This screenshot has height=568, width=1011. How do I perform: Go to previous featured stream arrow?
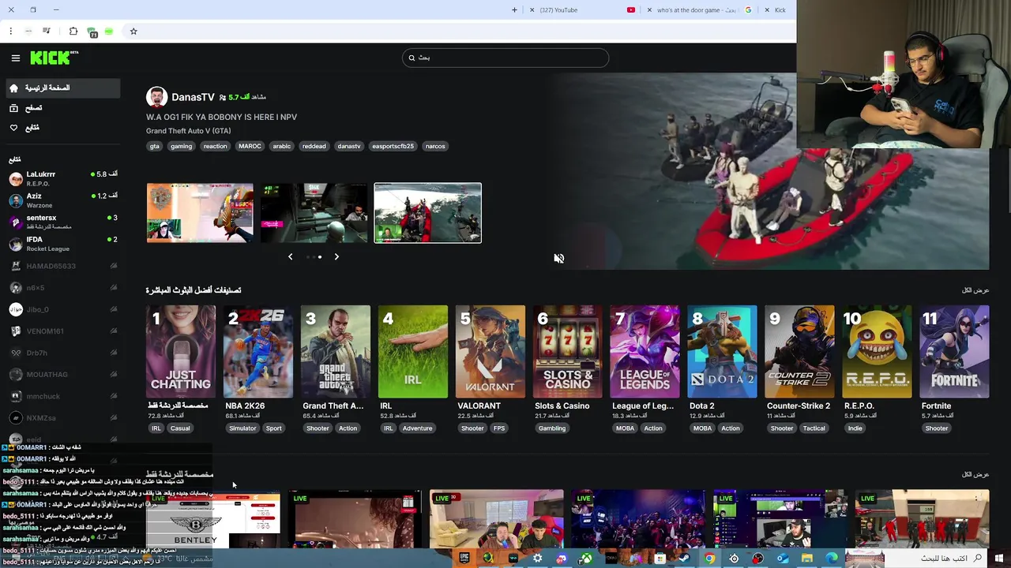(x=290, y=256)
